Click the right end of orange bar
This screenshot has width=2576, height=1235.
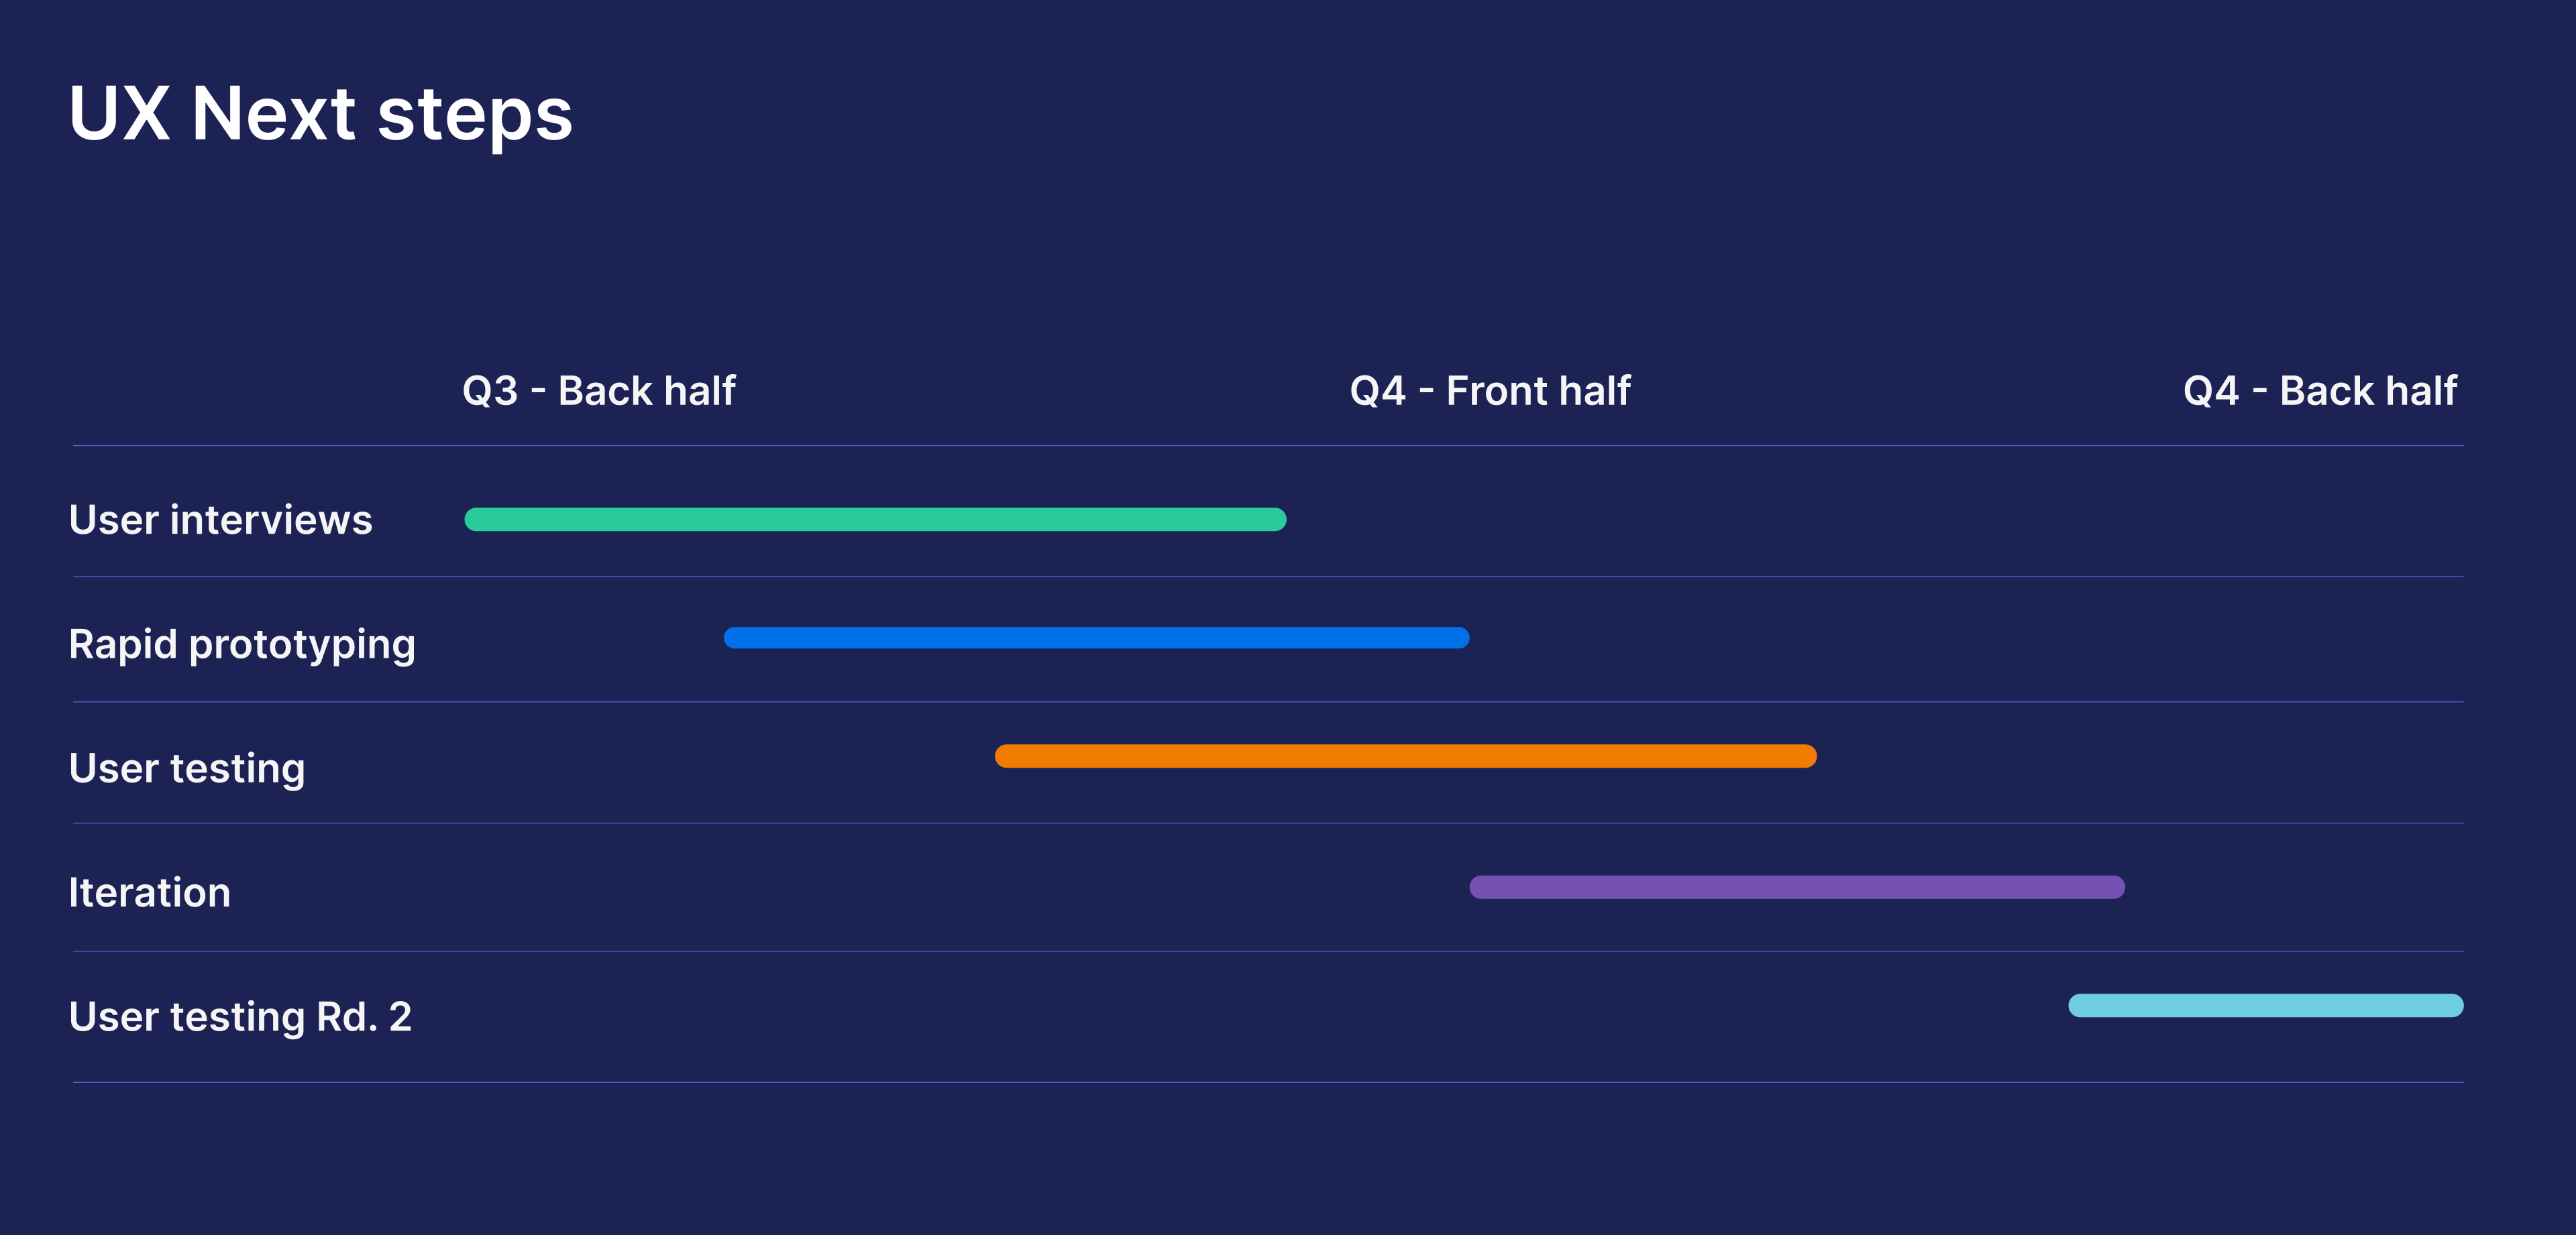1805,756
